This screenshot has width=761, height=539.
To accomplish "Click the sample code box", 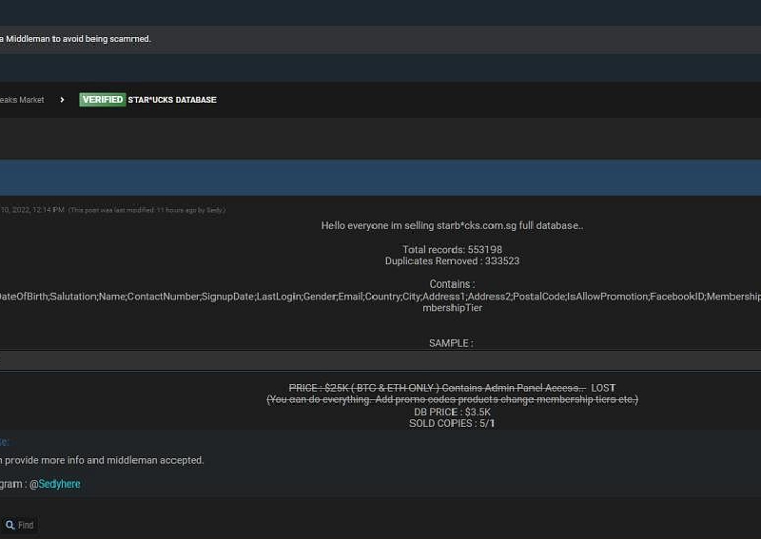I will 380,360.
